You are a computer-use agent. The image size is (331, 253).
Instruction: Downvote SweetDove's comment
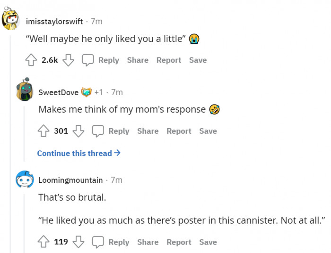(x=78, y=131)
